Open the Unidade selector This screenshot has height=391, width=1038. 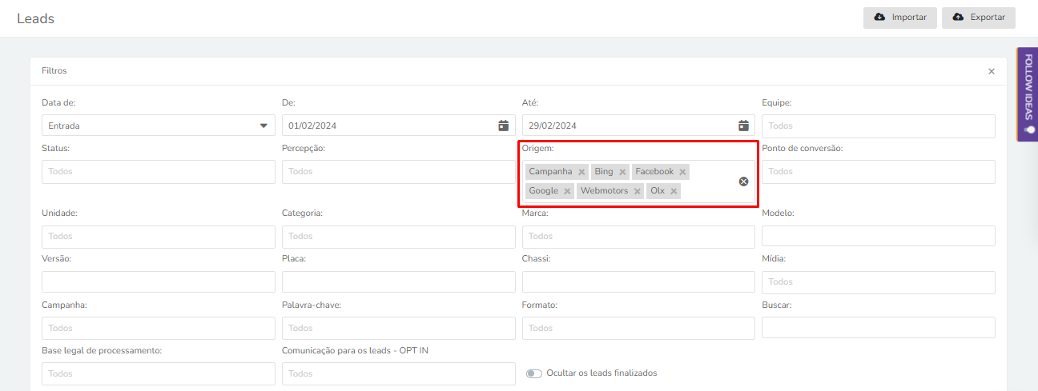(x=159, y=236)
